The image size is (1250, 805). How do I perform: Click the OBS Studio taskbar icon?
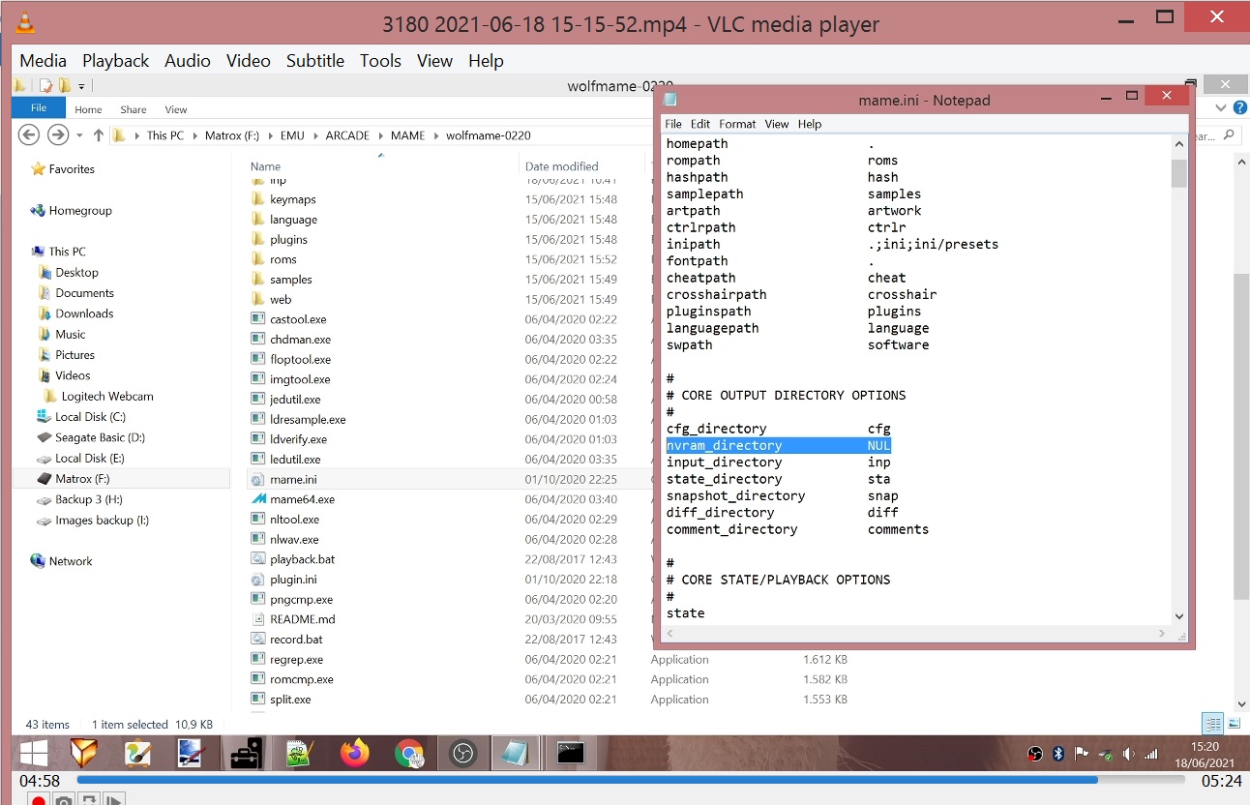462,753
